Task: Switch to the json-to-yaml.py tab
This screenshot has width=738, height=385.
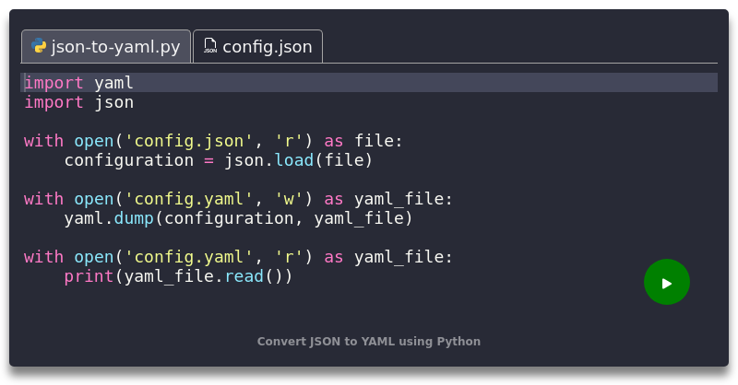Action: [115, 46]
